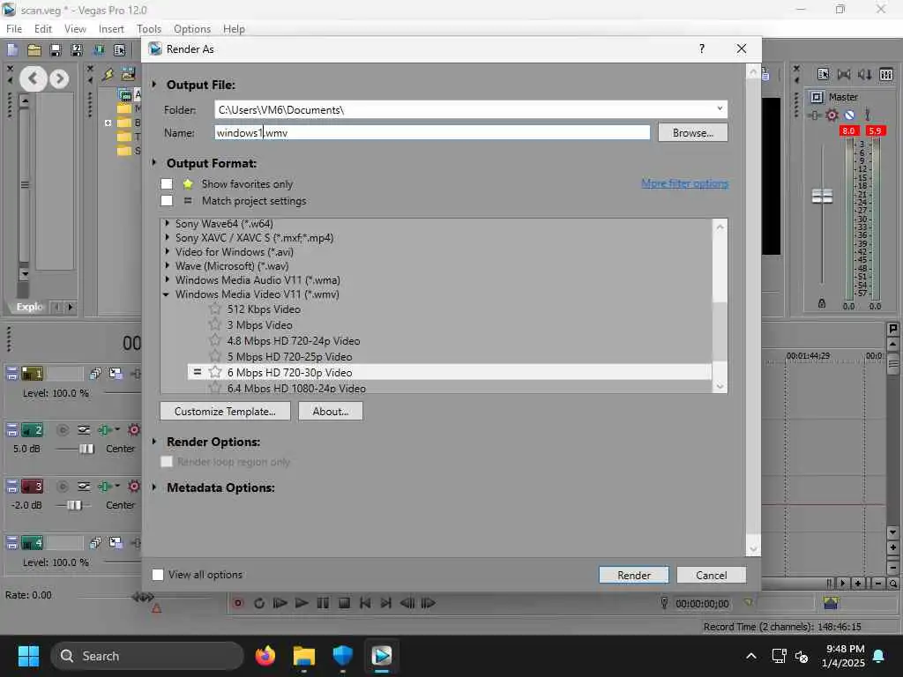Click the Record button in transport bar

[x=237, y=603]
